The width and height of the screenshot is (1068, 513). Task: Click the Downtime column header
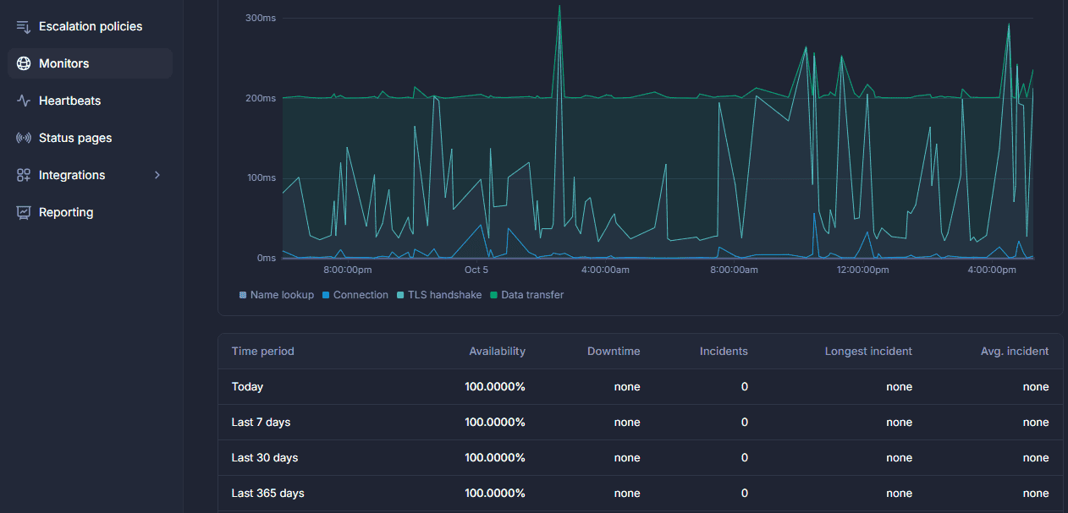point(614,351)
